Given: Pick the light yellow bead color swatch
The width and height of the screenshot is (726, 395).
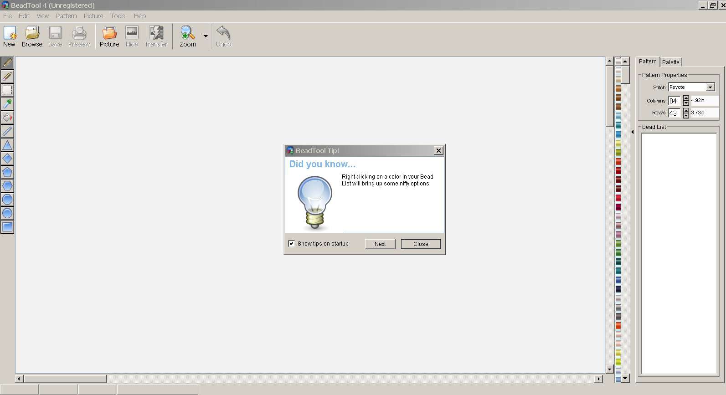Looking at the screenshot, I should [x=618, y=144].
